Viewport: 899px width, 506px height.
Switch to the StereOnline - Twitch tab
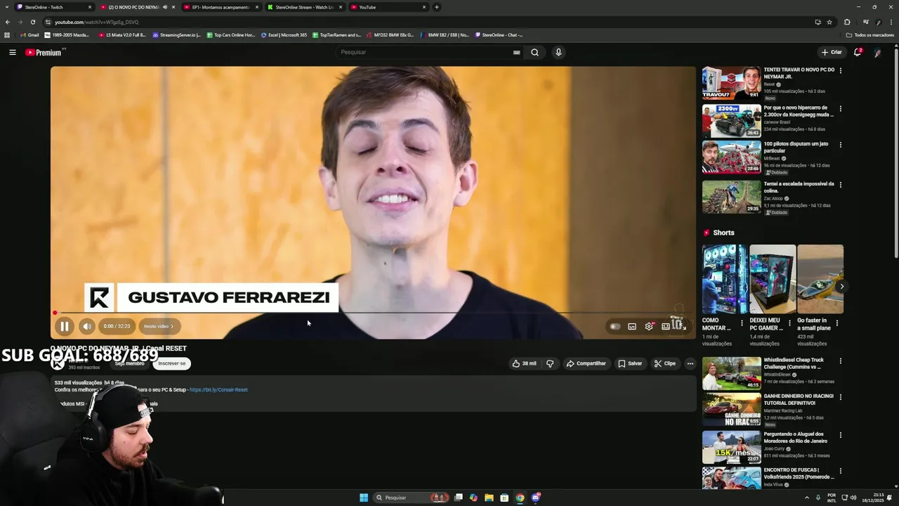55,7
